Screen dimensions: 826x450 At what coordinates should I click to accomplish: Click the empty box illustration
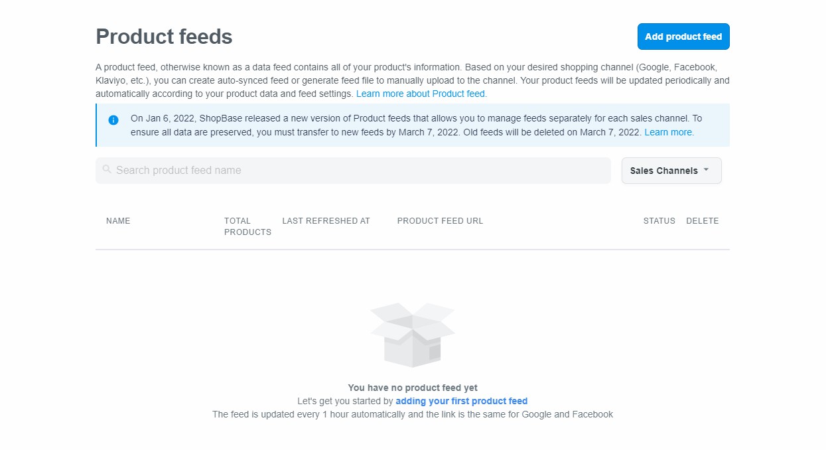(412, 334)
